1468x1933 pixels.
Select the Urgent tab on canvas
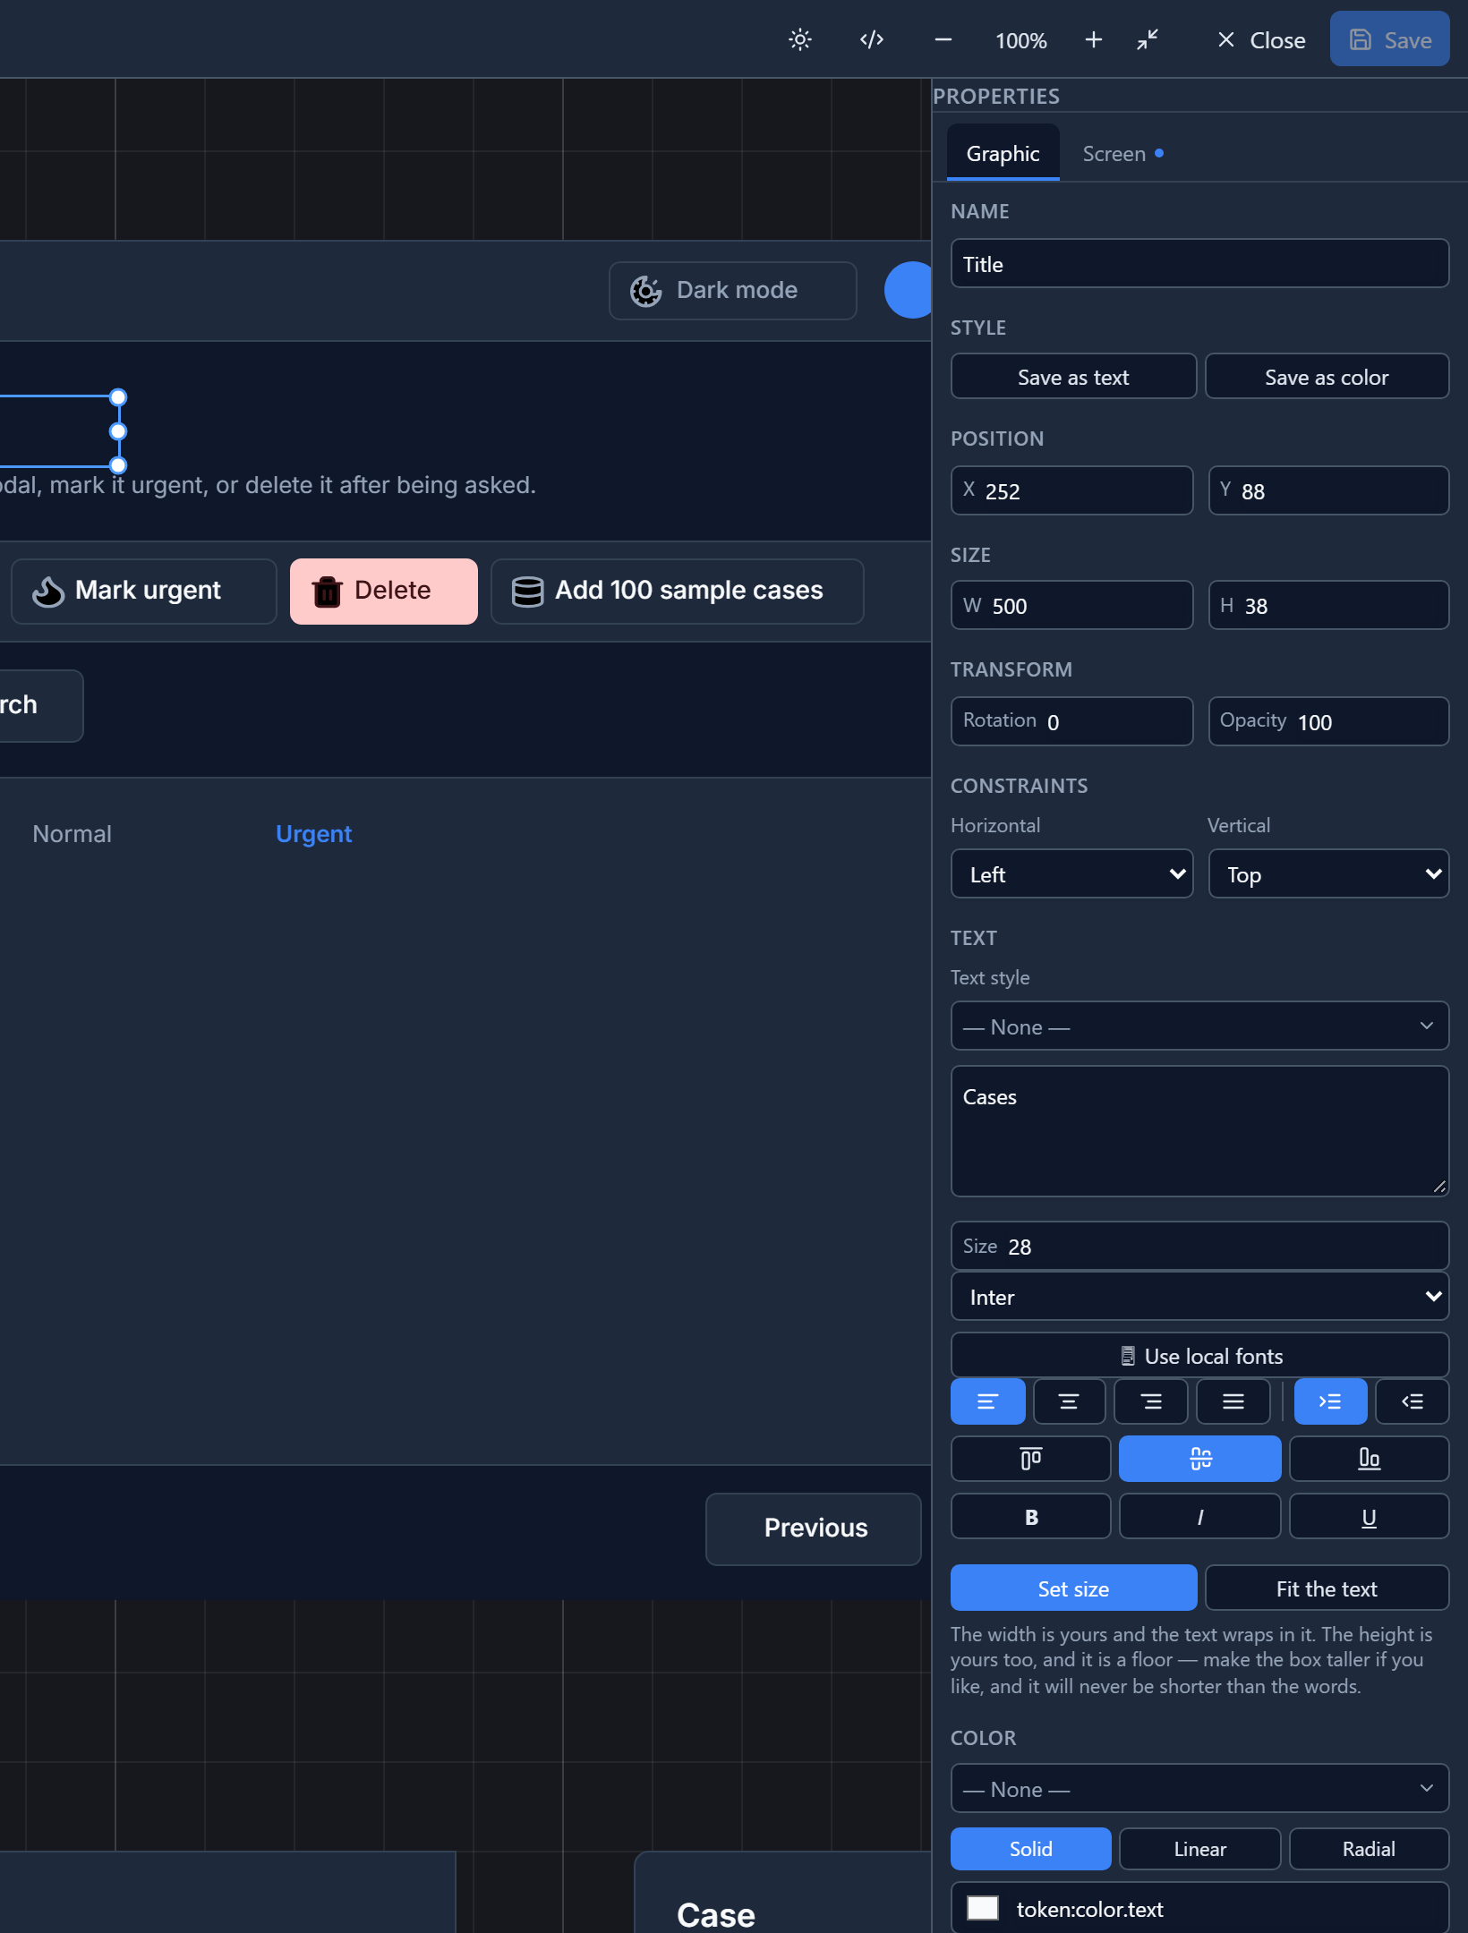[x=313, y=833]
